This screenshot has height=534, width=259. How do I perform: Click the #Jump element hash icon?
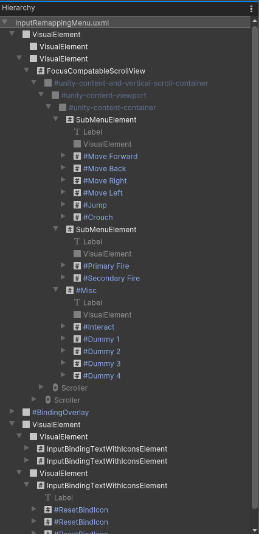click(77, 205)
